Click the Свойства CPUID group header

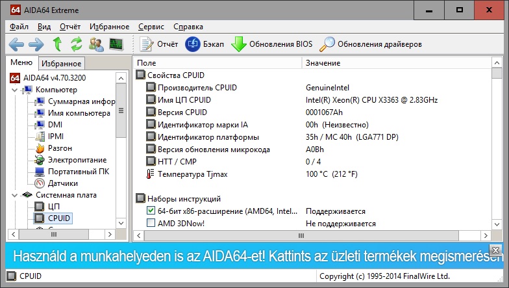click(x=170, y=75)
